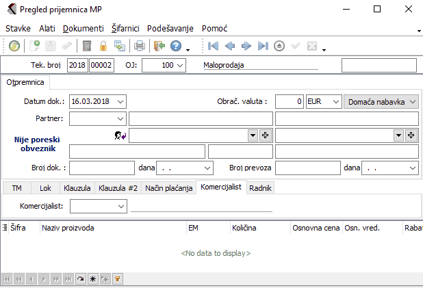
Task: Click the help question mark icon
Action: [x=176, y=47]
